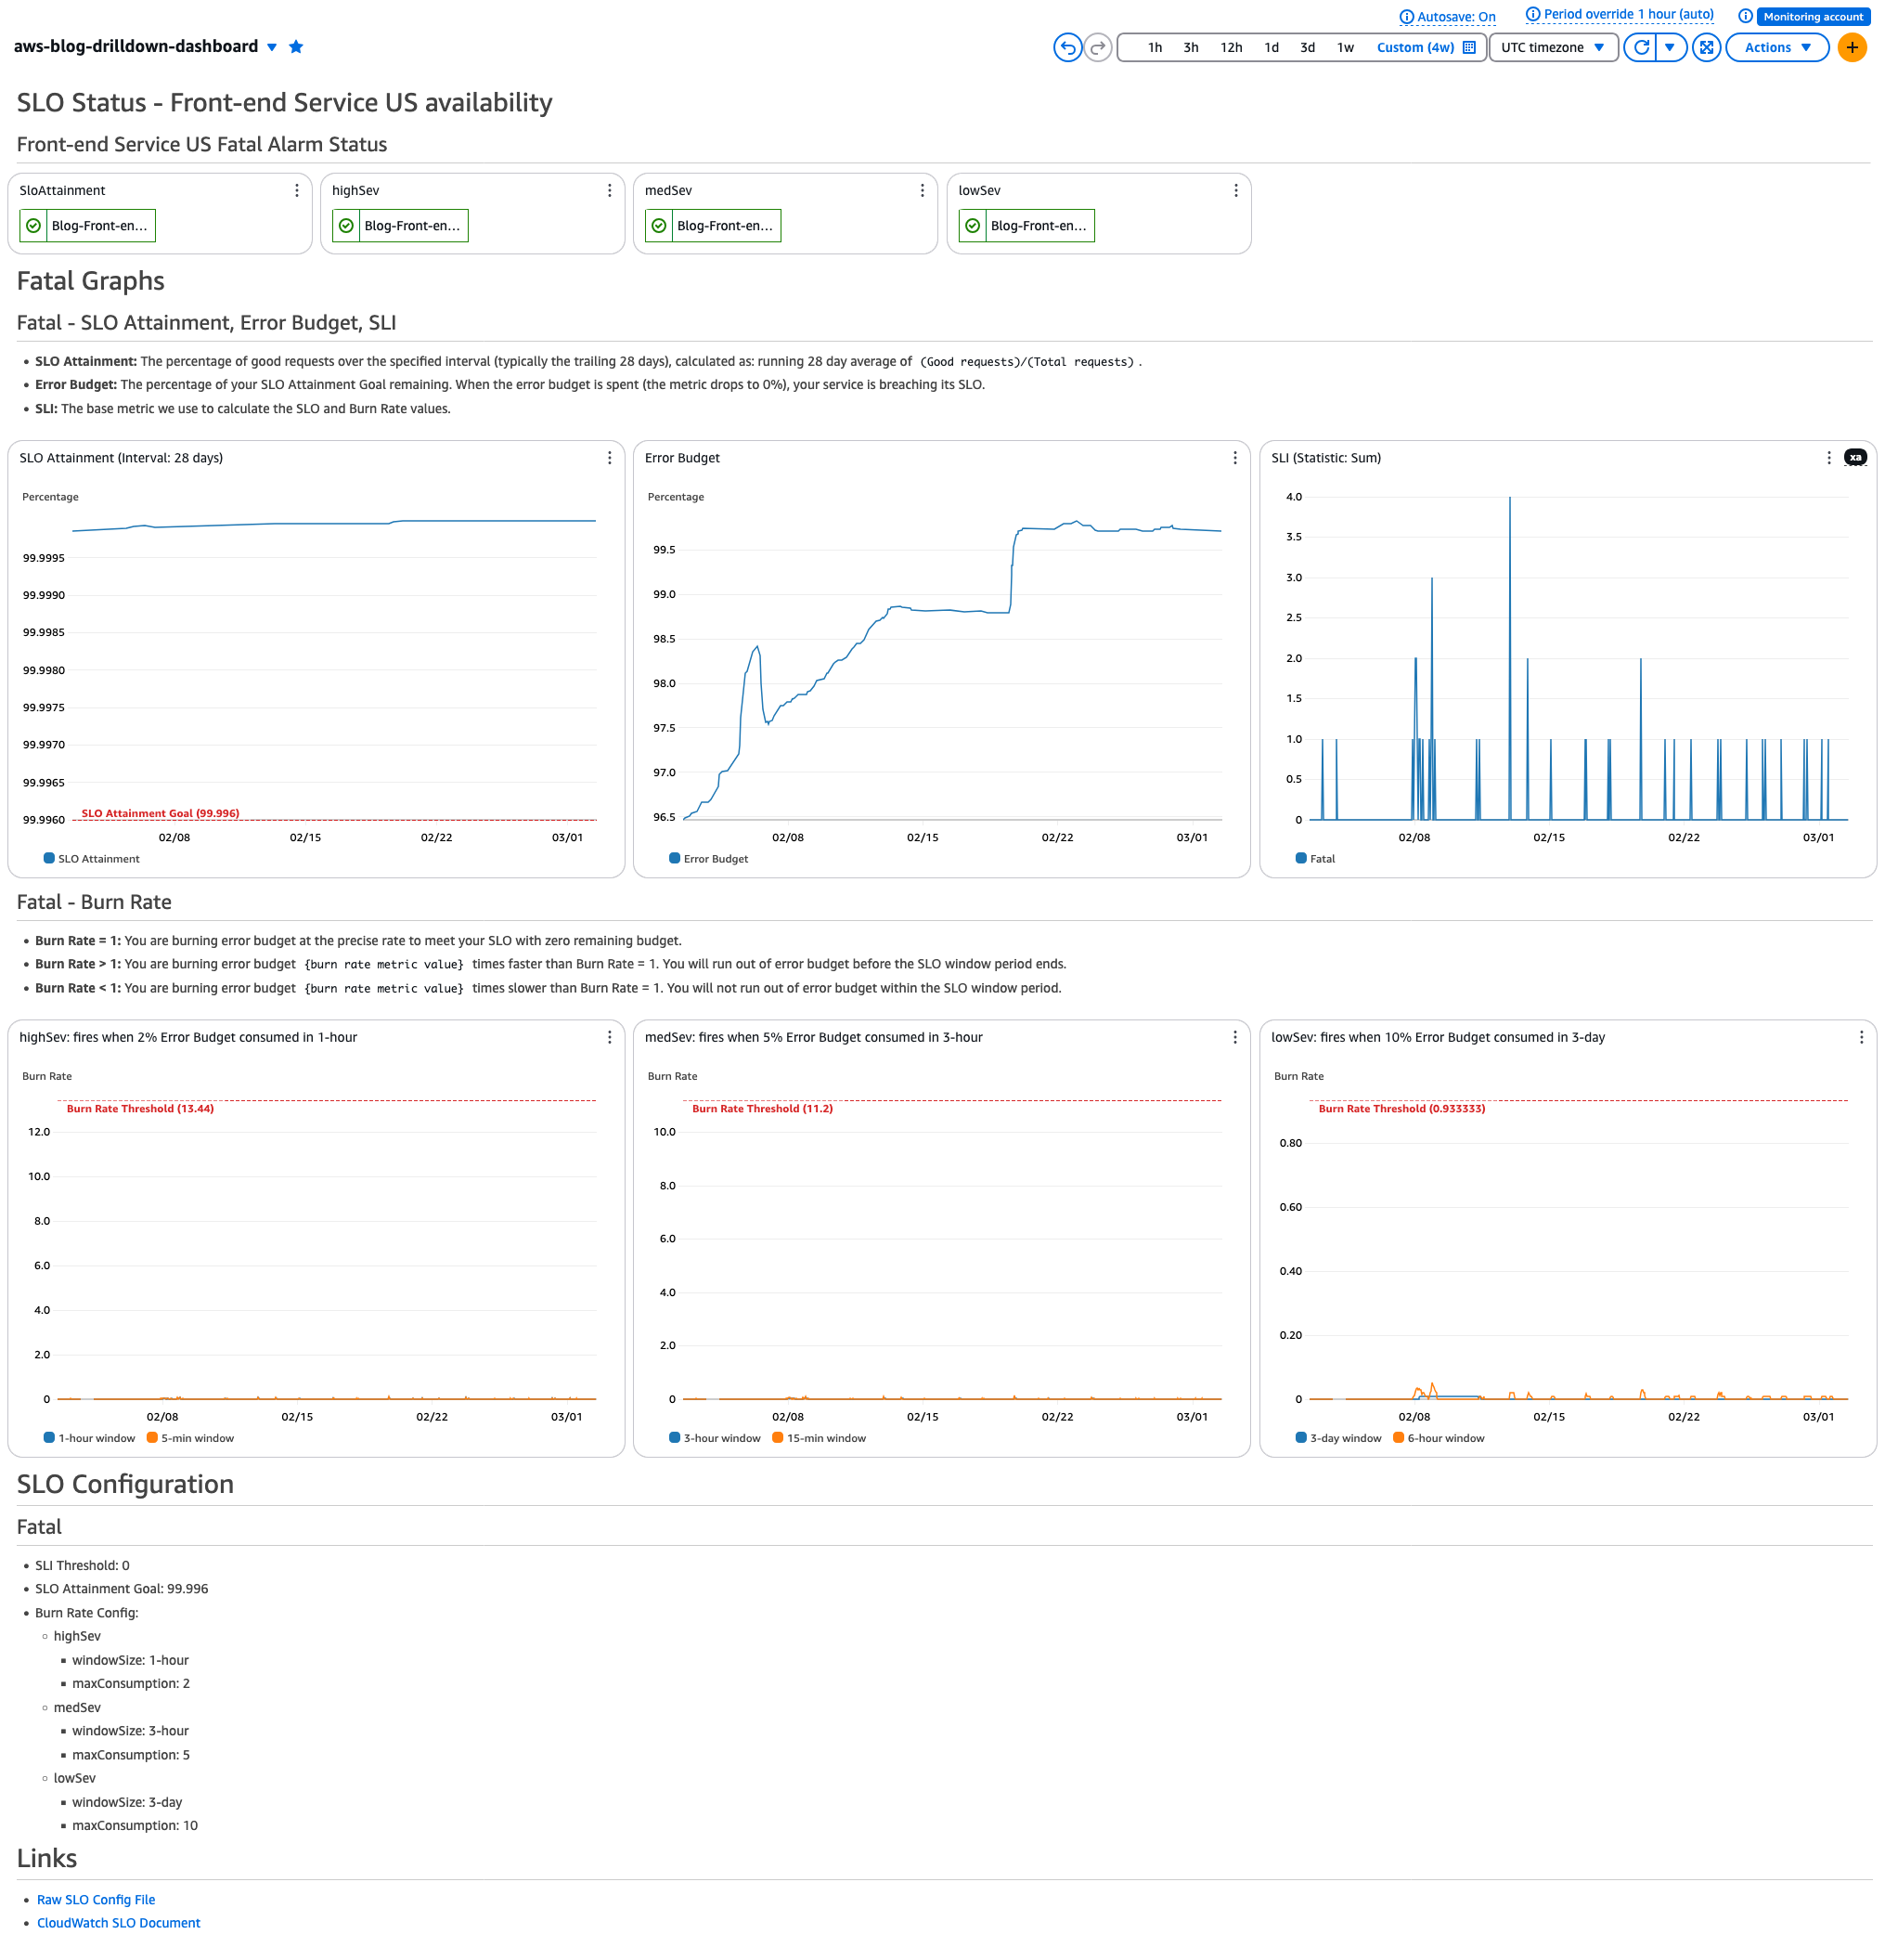Click the refresh dashboard icon
Viewport: 1885px width, 1960px height.
click(1640, 47)
